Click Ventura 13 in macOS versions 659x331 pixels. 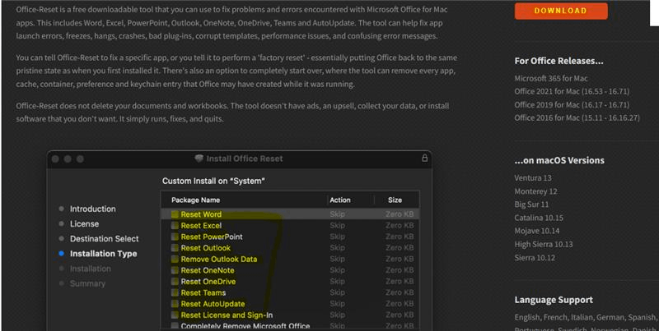(x=533, y=178)
